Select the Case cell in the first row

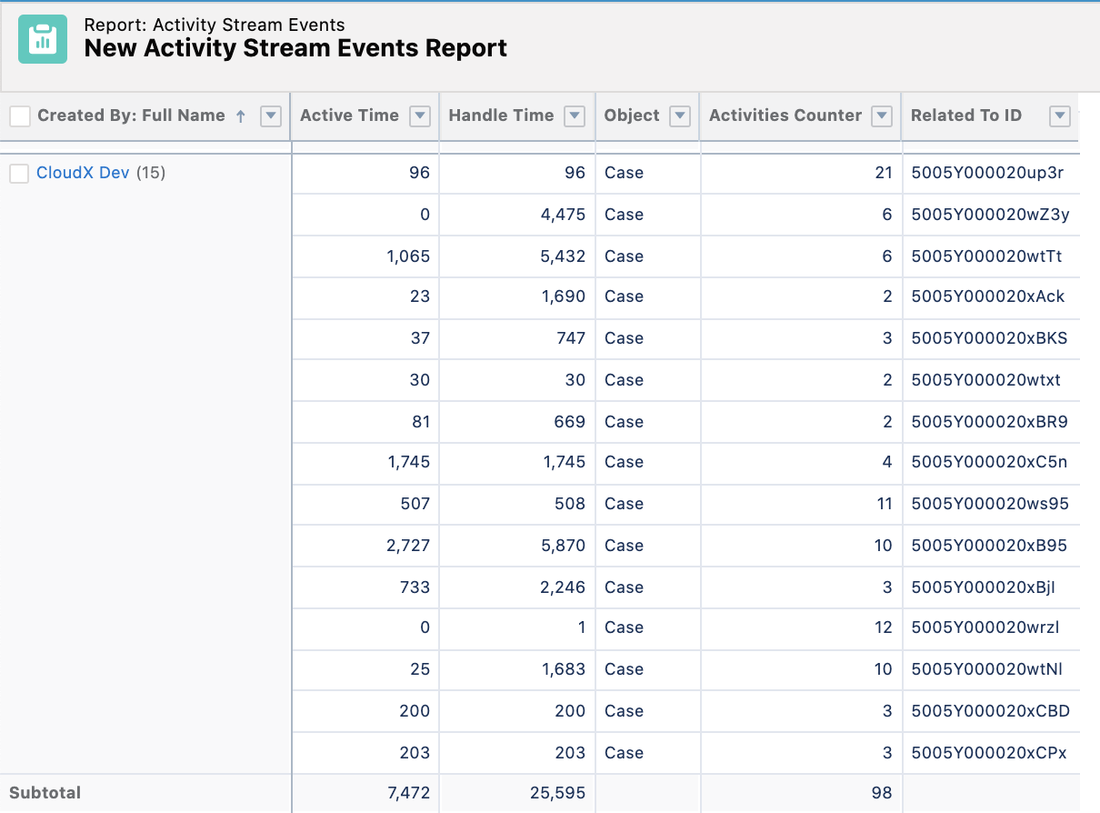click(625, 173)
